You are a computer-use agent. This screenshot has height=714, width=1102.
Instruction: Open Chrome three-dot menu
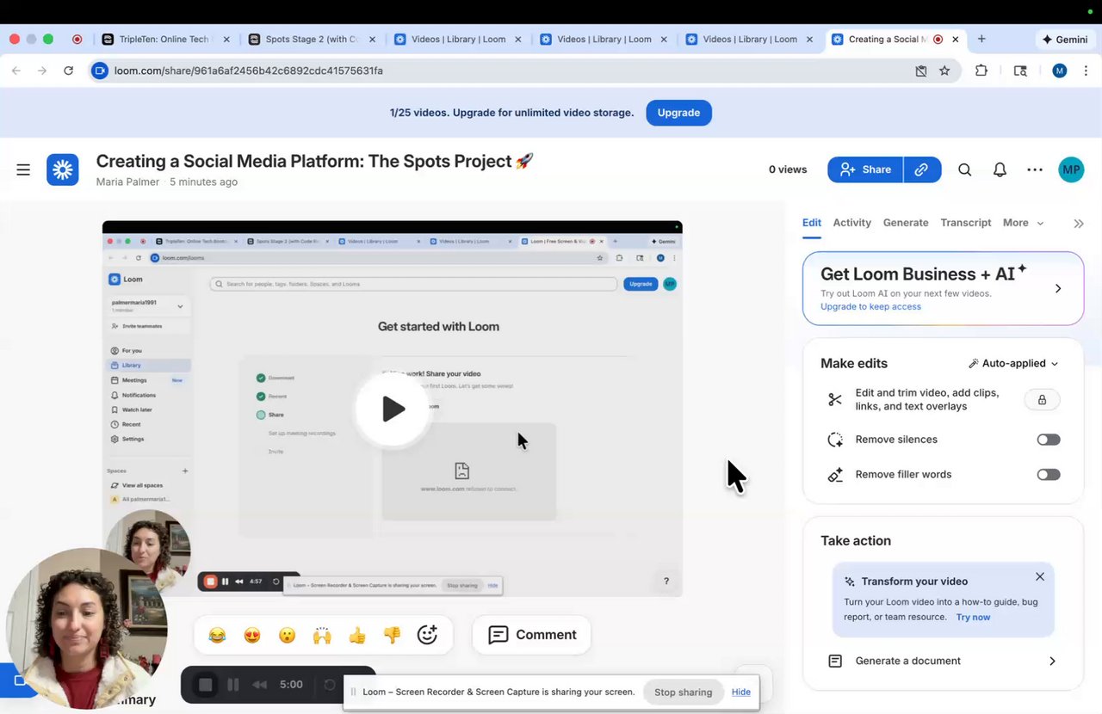[x=1087, y=71]
